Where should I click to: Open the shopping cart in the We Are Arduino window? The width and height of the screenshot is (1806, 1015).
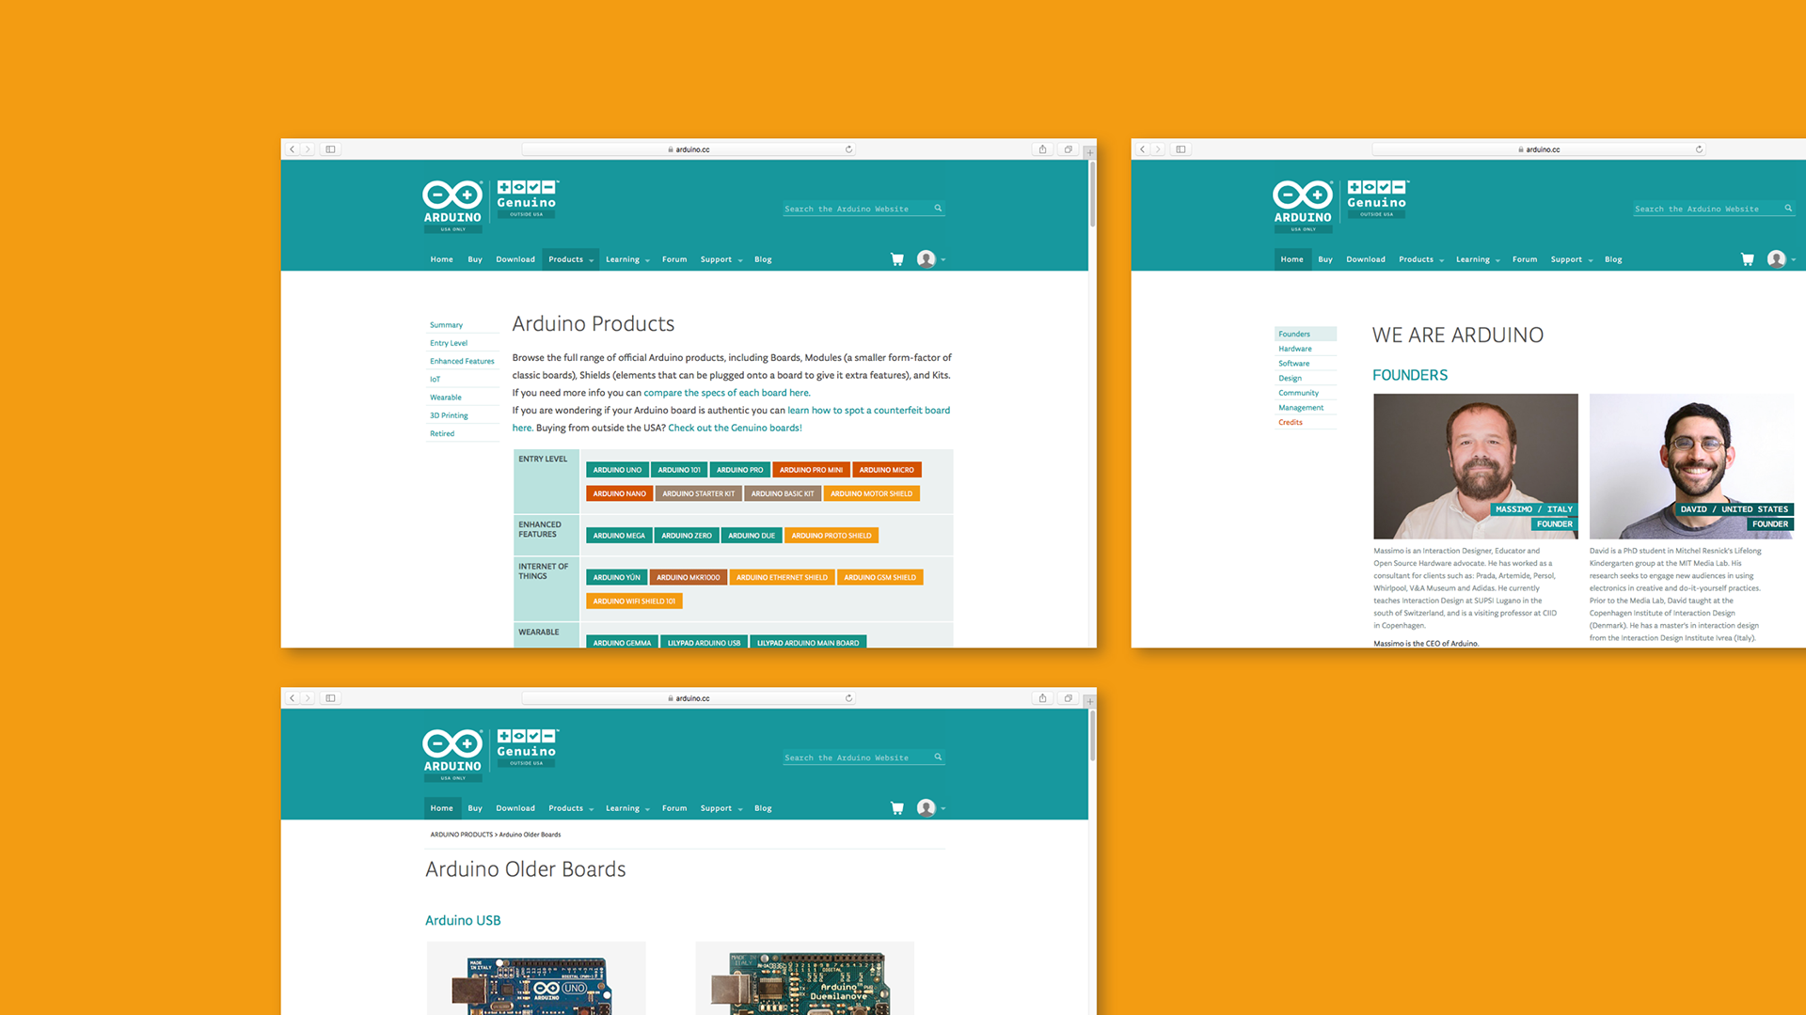[1748, 259]
